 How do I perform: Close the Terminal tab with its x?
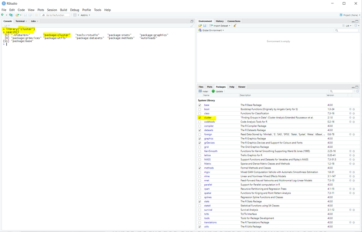[x=26, y=21]
